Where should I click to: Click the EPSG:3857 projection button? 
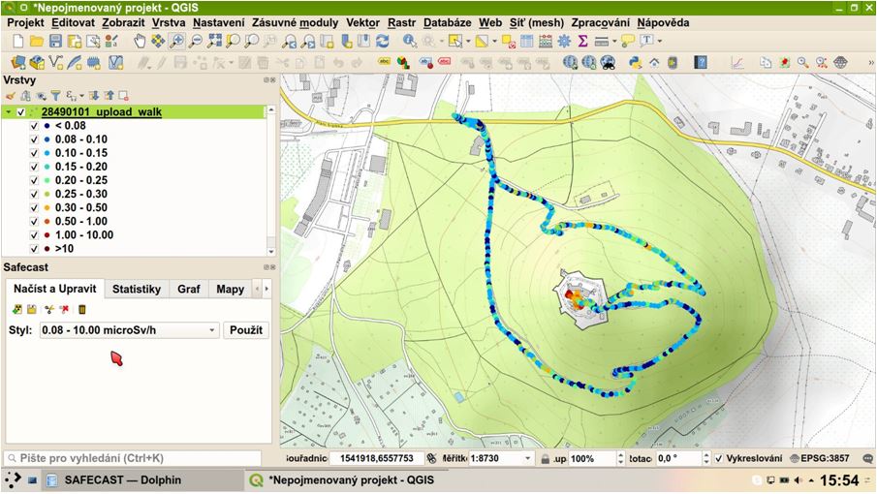coord(822,458)
